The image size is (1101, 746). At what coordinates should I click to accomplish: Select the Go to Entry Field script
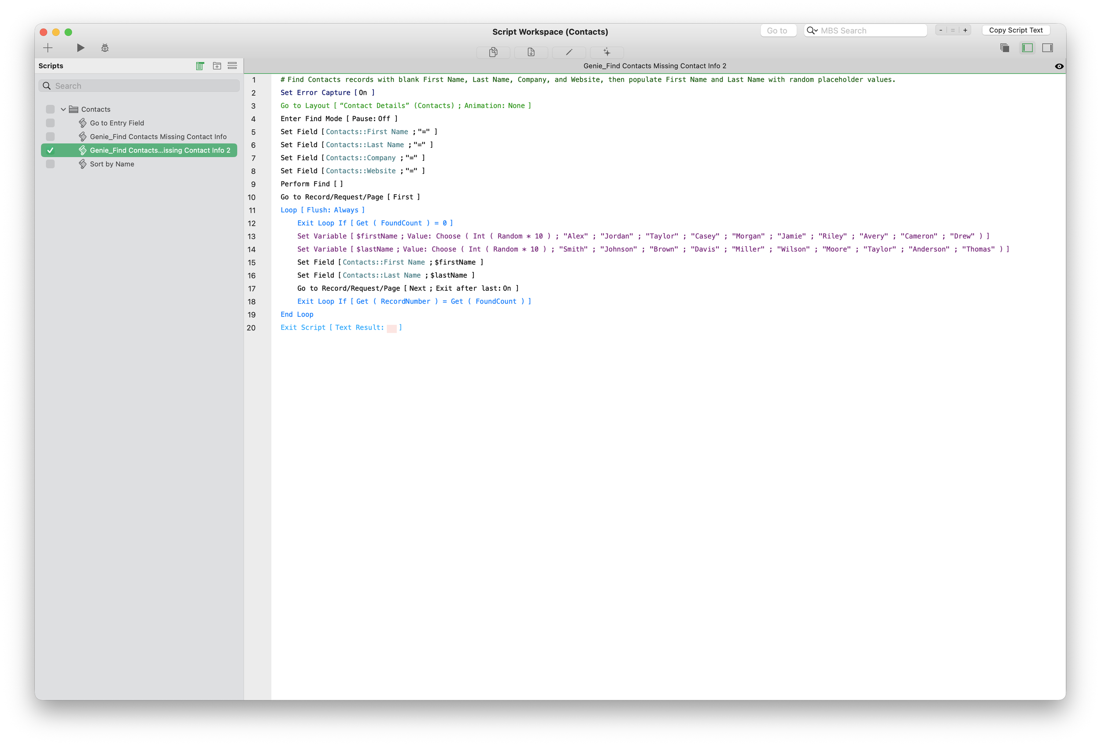117,123
